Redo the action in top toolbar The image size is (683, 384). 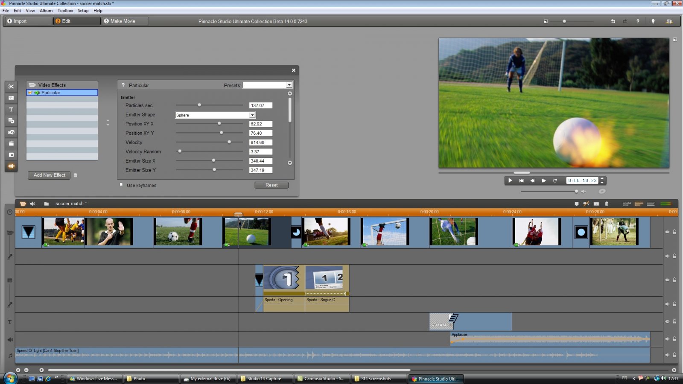[x=625, y=21]
